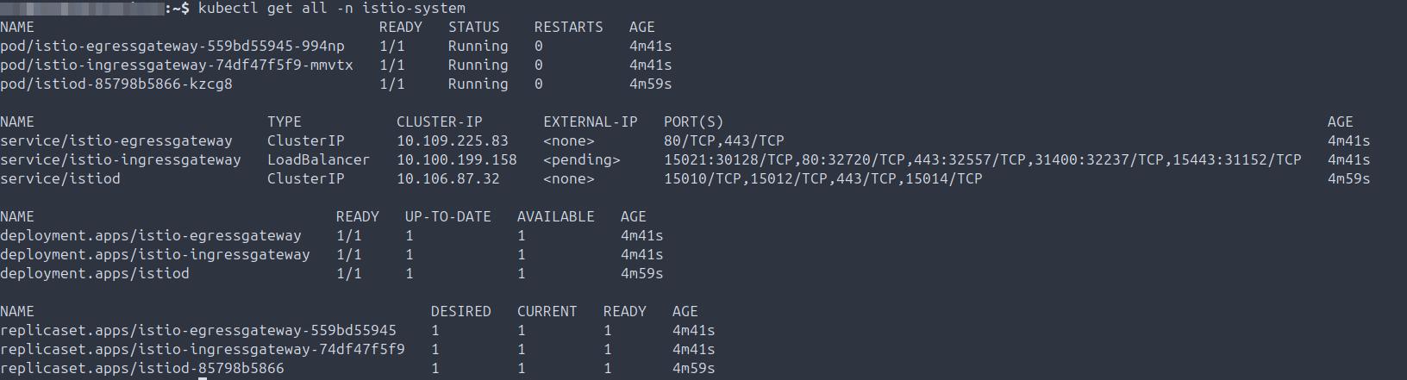Screen dimensions: 1407x380
Task: Click the service/istio-egressgateway name
Action: [116, 140]
